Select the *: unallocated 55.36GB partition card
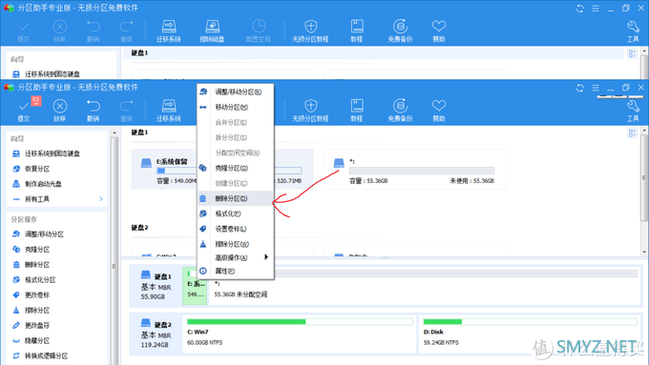 [415, 170]
